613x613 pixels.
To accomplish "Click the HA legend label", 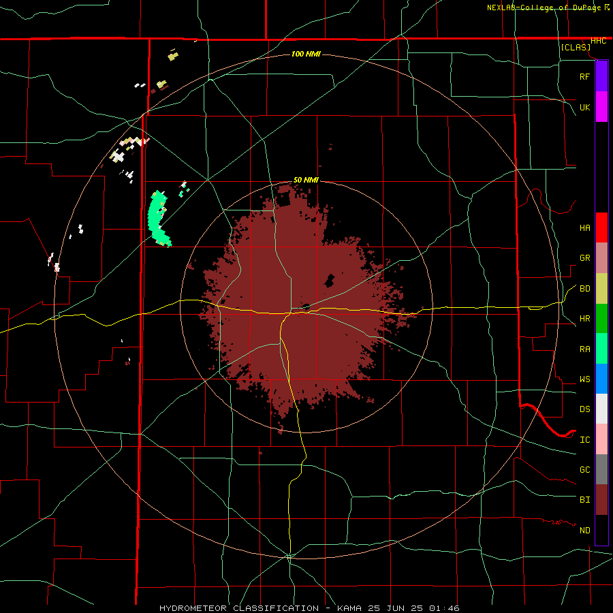I will (x=584, y=227).
